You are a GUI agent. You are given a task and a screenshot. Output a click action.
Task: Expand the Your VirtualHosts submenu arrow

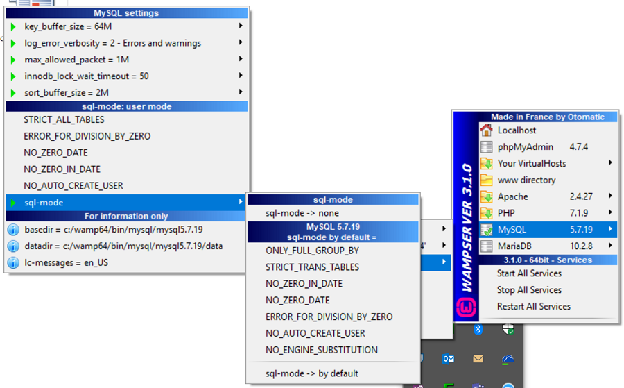pos(610,162)
